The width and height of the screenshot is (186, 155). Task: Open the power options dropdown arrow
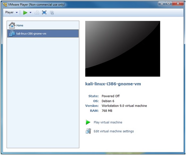(x=30, y=12)
